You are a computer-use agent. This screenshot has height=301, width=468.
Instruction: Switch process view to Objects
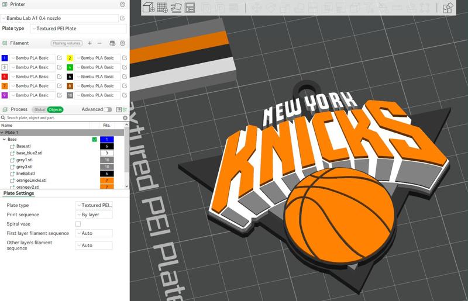coord(55,109)
